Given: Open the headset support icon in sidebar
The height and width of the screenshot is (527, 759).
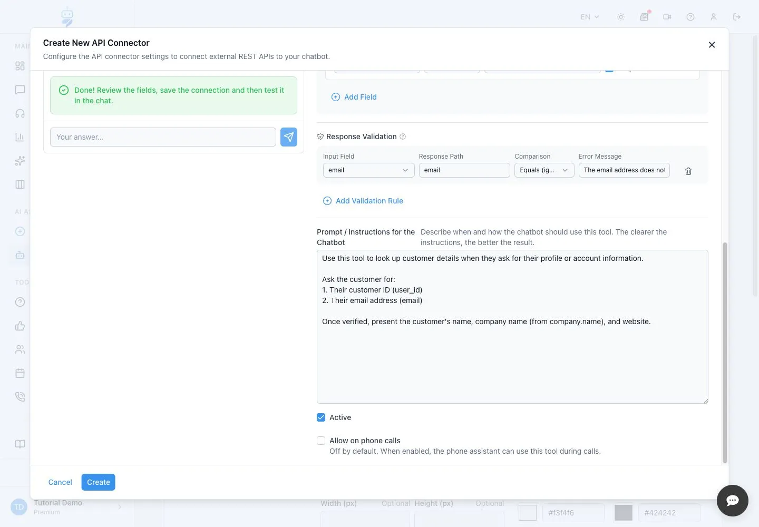Looking at the screenshot, I should pos(20,113).
